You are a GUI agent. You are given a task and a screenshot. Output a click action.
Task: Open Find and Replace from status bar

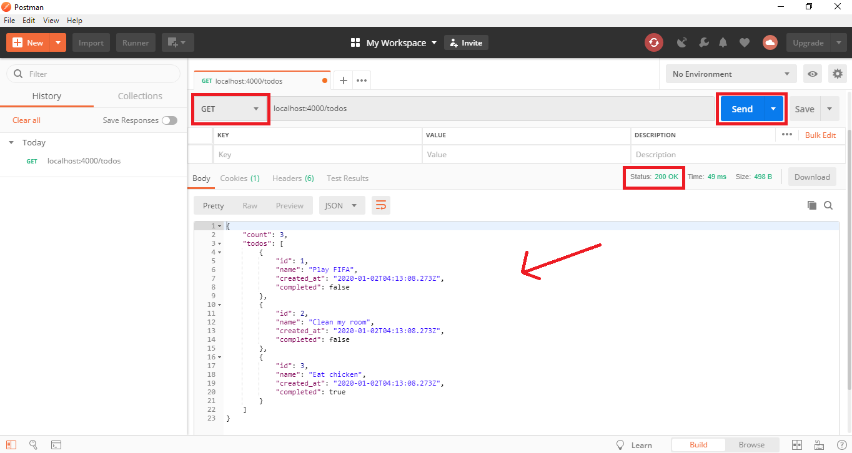[34, 445]
